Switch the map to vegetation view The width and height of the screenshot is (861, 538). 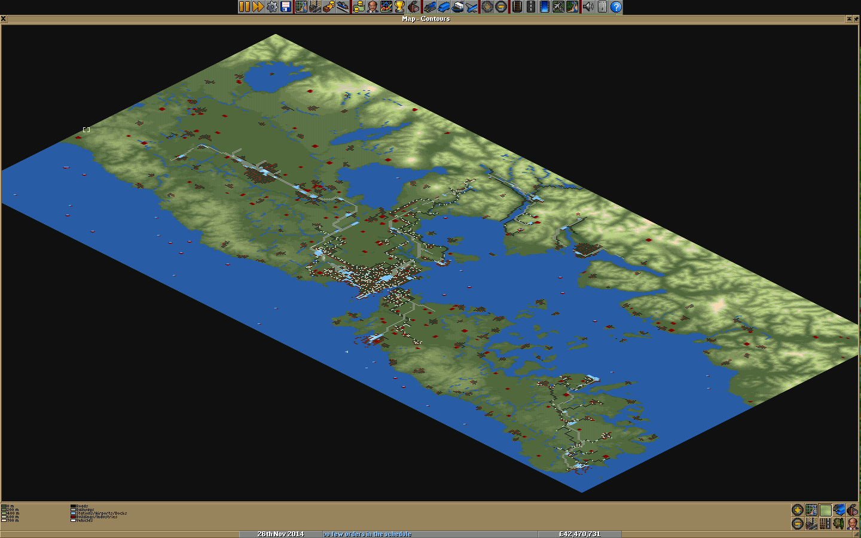click(839, 524)
